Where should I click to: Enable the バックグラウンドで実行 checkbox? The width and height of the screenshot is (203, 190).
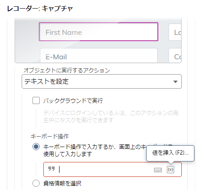point(36,100)
